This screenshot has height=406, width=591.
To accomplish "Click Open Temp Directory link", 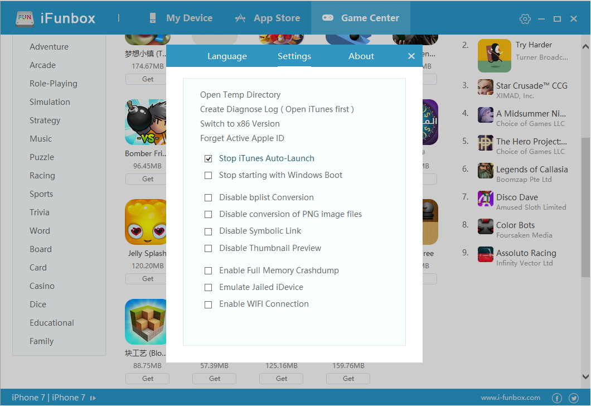I will [240, 95].
